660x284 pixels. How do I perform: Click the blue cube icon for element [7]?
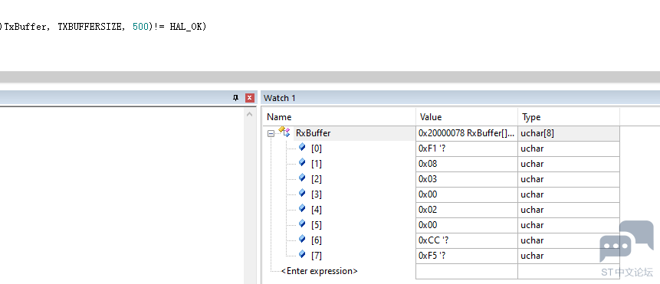point(302,254)
